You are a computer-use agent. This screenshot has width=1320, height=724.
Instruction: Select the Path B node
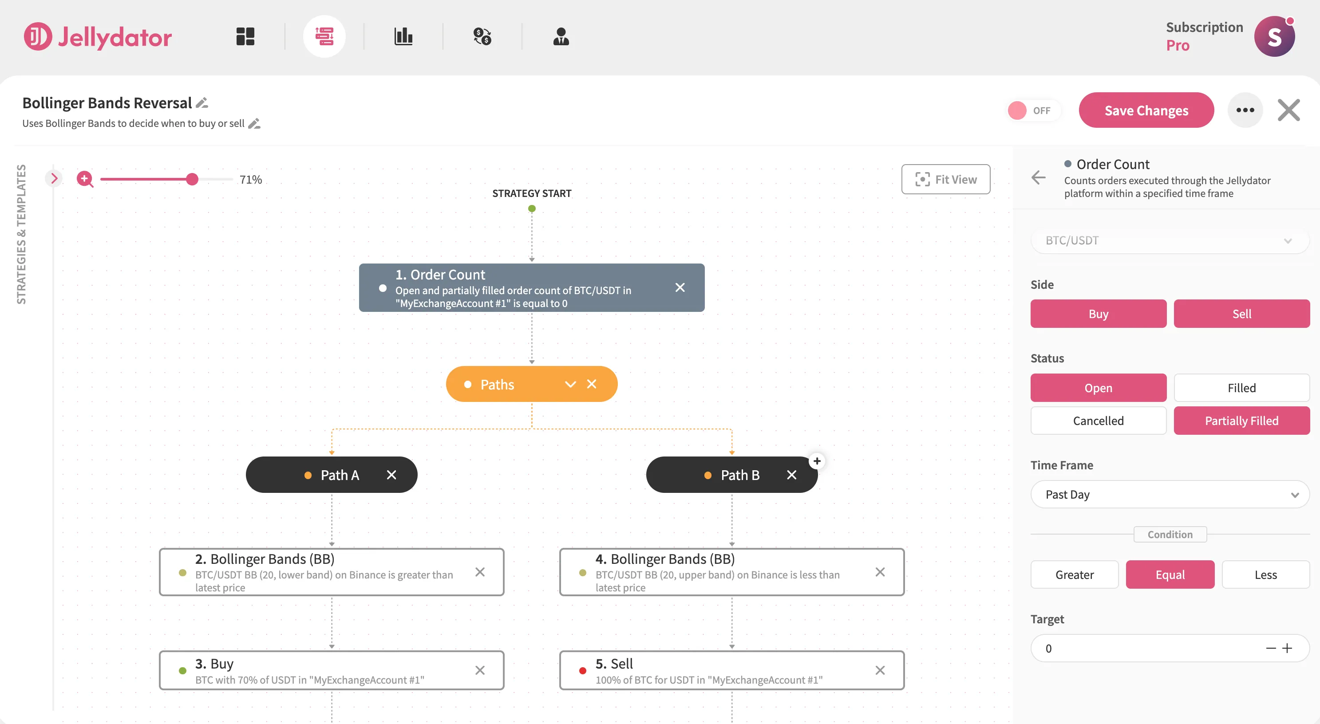[731, 475]
